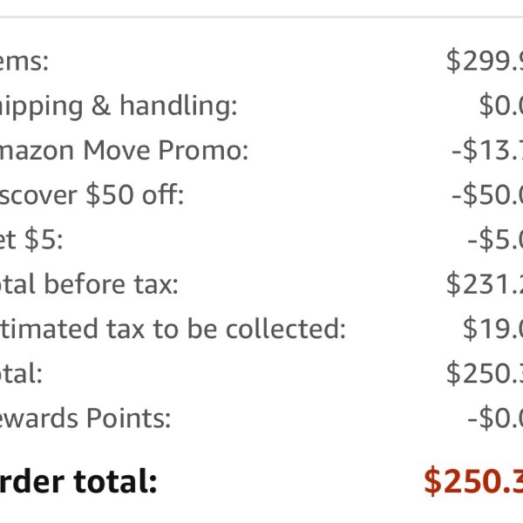This screenshot has height=523, width=523.
Task: Select the $231 total before tax amount
Action: [x=485, y=284]
